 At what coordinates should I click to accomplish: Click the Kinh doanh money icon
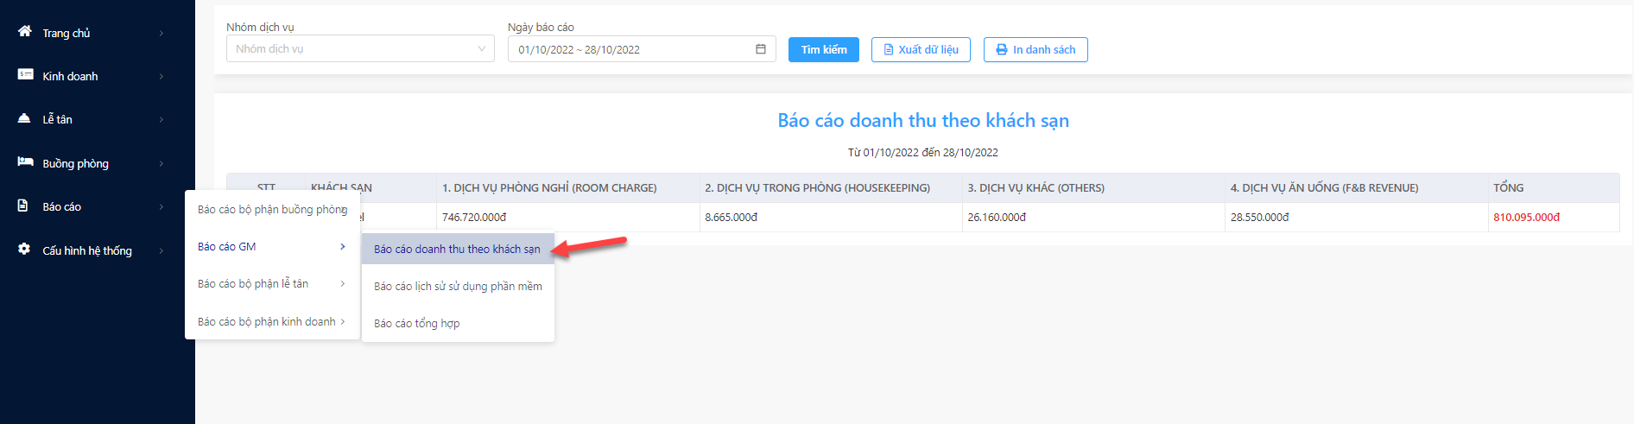pyautogui.click(x=25, y=74)
